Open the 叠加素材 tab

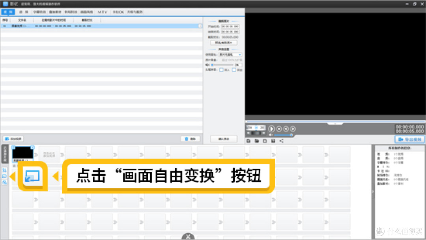click(x=55, y=12)
